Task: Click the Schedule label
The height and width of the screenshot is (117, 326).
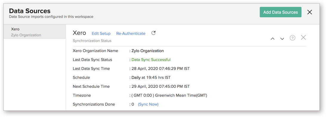Action: click(x=81, y=78)
